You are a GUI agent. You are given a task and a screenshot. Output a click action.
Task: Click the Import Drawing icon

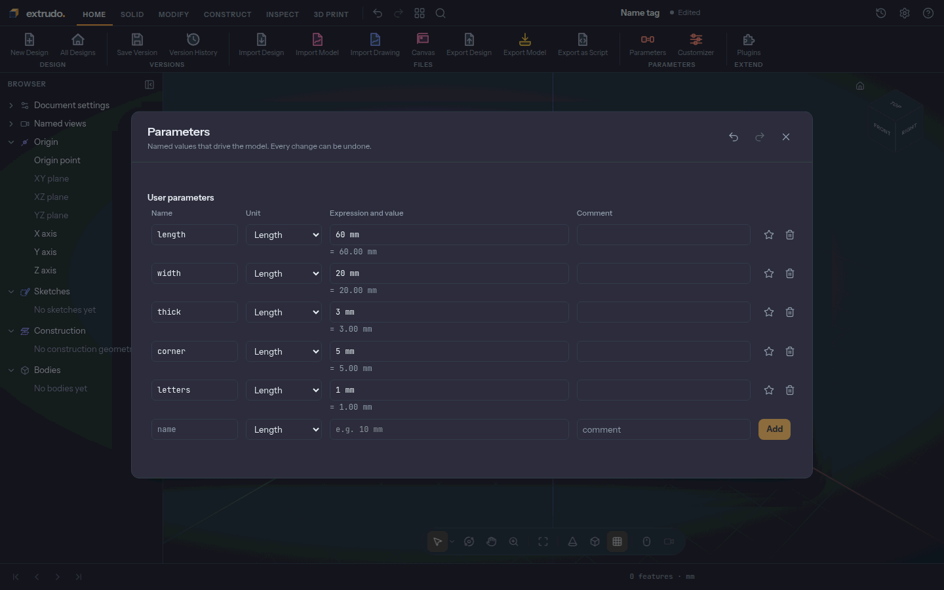tap(375, 39)
